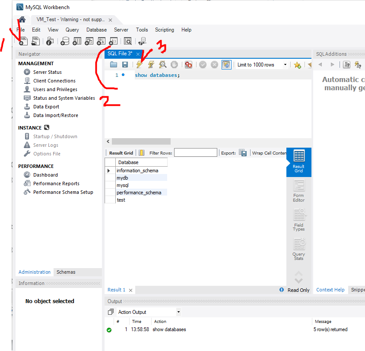Open the Database menu

96,30
